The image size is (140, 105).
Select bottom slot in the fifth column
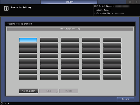point(112,77)
